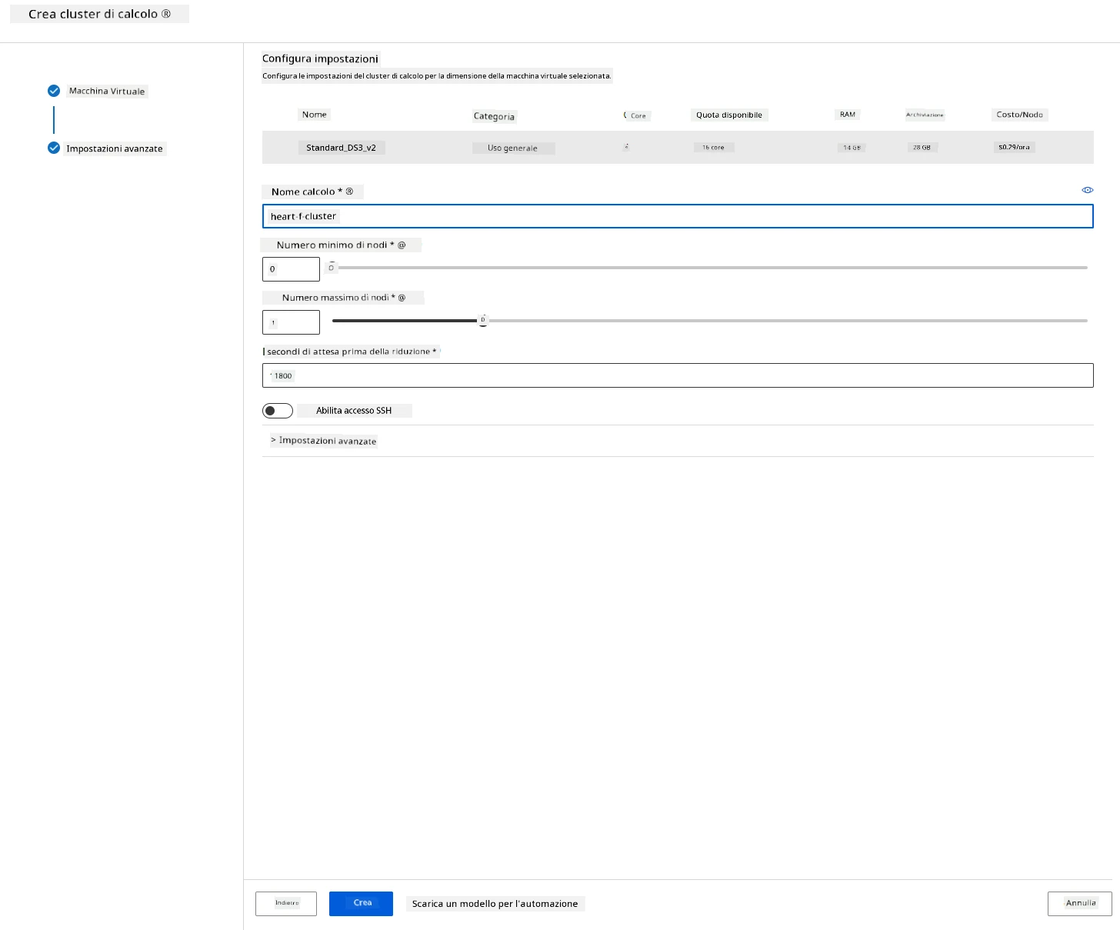
Task: Click the 14 GB RAM cell
Action: point(852,148)
